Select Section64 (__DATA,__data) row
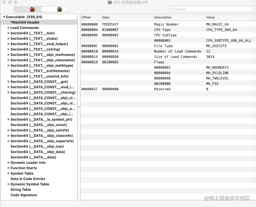The height and width of the screenshot is (207, 256). 39,157
